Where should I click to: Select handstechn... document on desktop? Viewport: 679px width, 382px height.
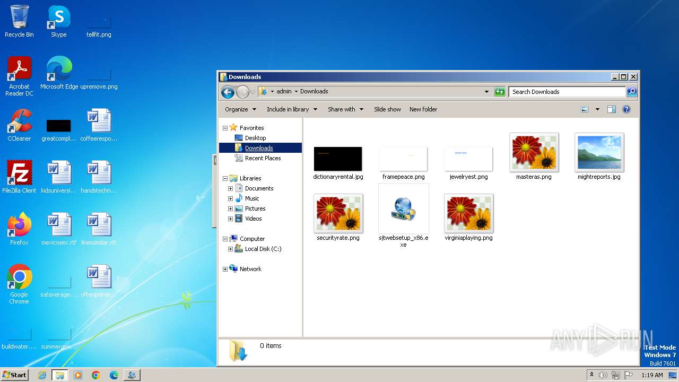point(99,177)
